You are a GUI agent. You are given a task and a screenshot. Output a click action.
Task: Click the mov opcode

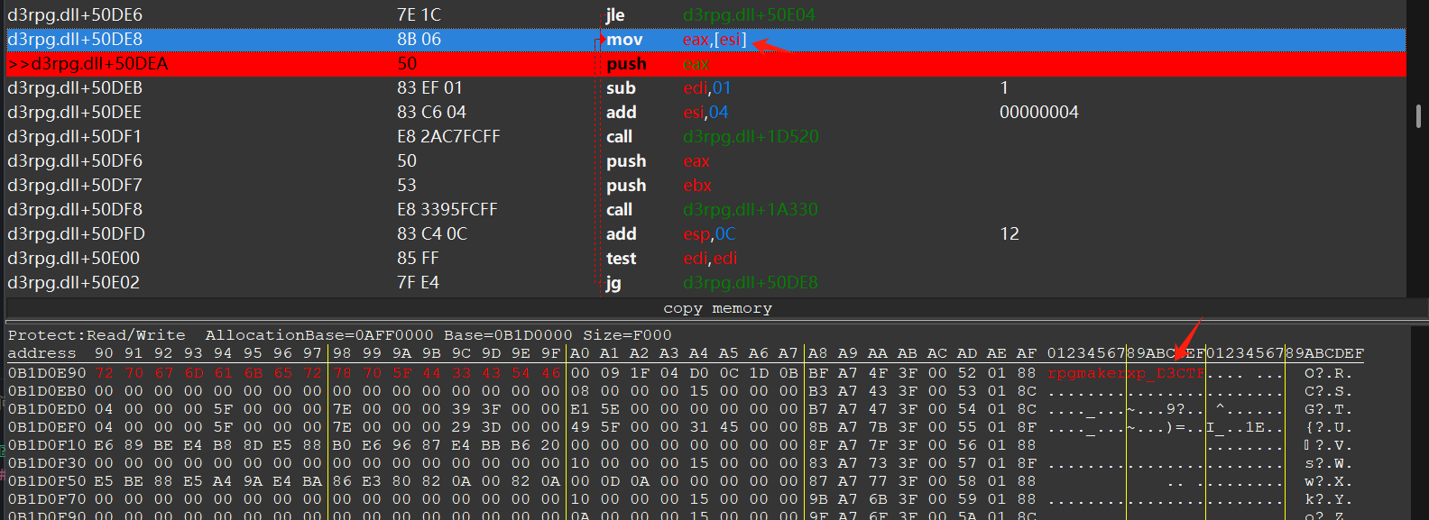(x=624, y=40)
